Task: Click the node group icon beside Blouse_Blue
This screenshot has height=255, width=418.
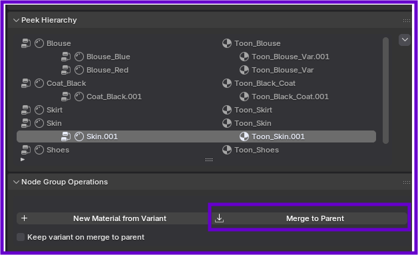Action: click(x=66, y=57)
